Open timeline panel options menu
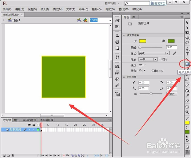The image size is (191, 158). point(110,120)
